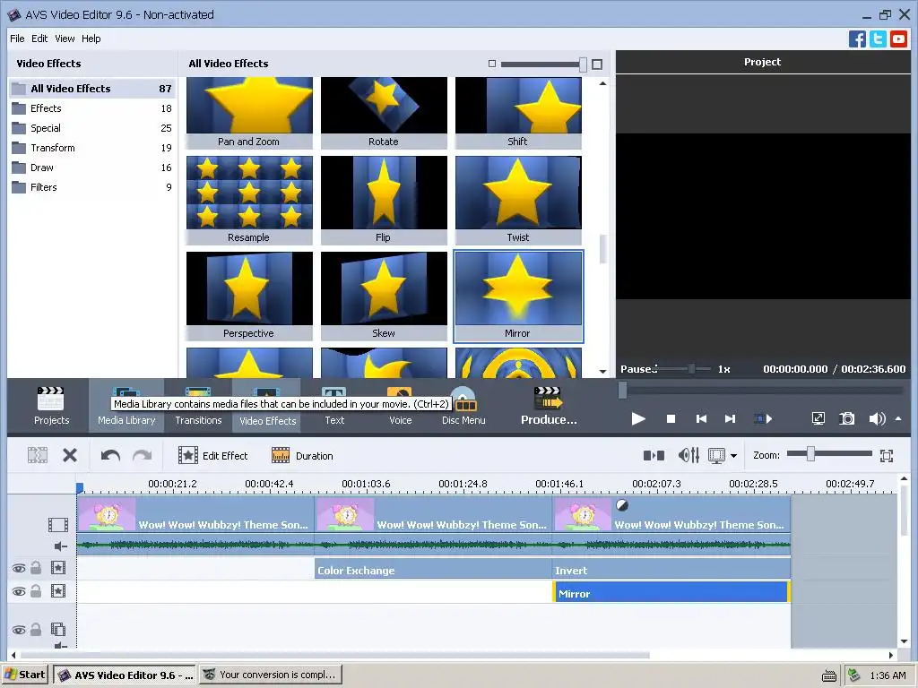Go to next frame

click(x=730, y=419)
